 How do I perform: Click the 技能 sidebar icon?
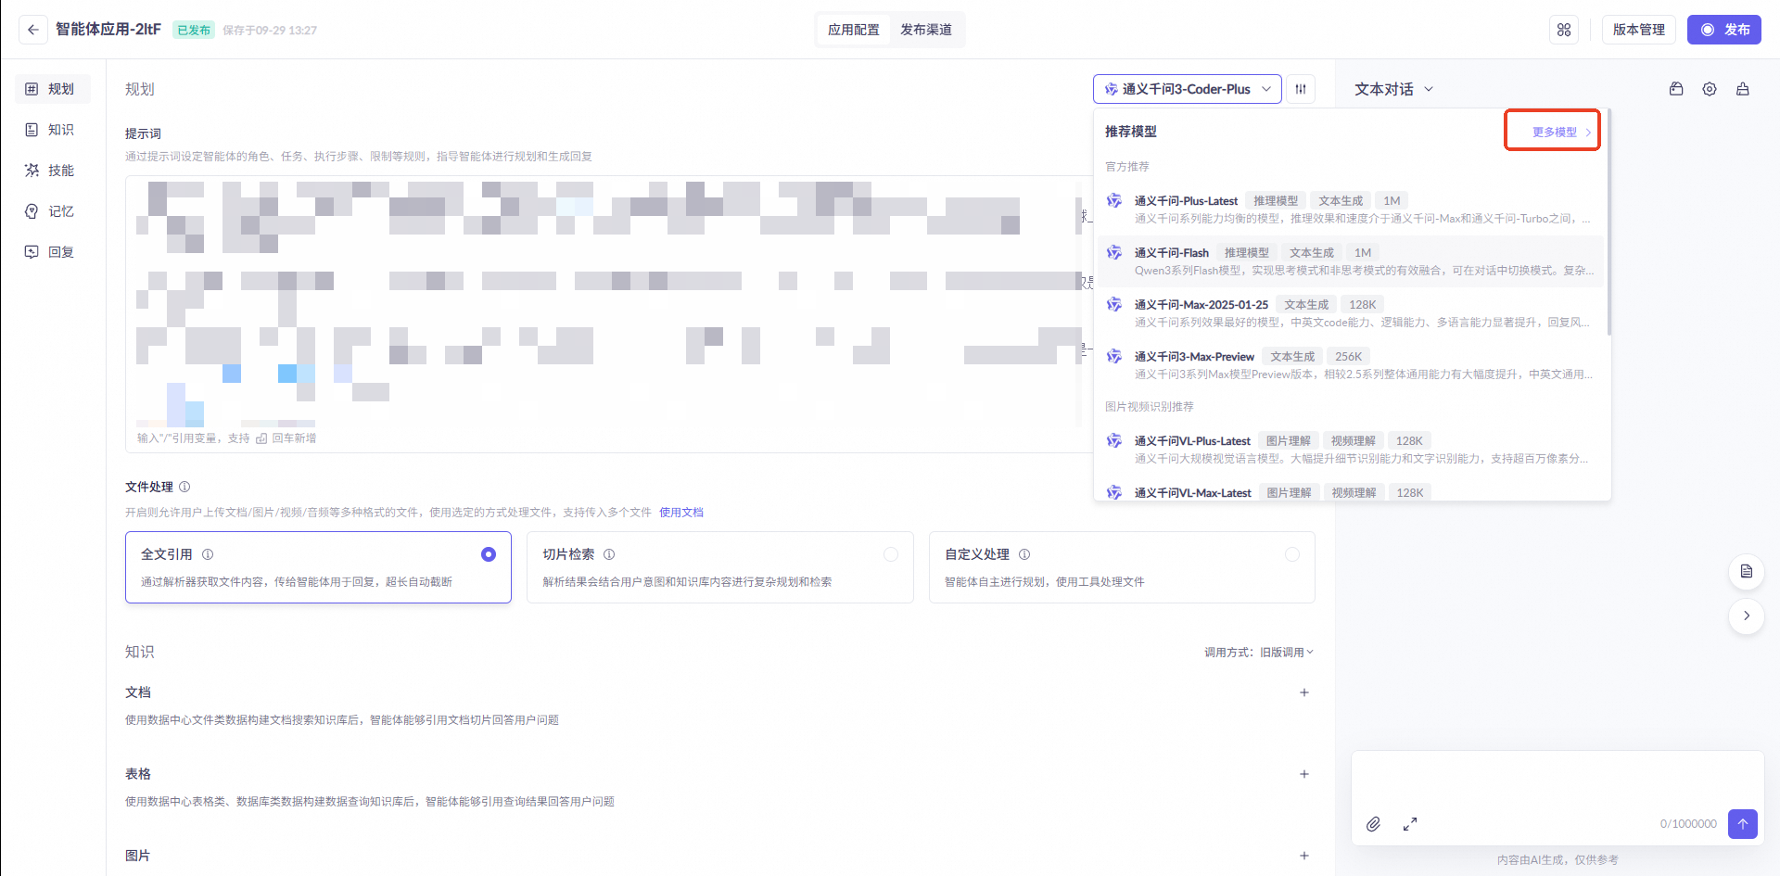click(x=32, y=171)
